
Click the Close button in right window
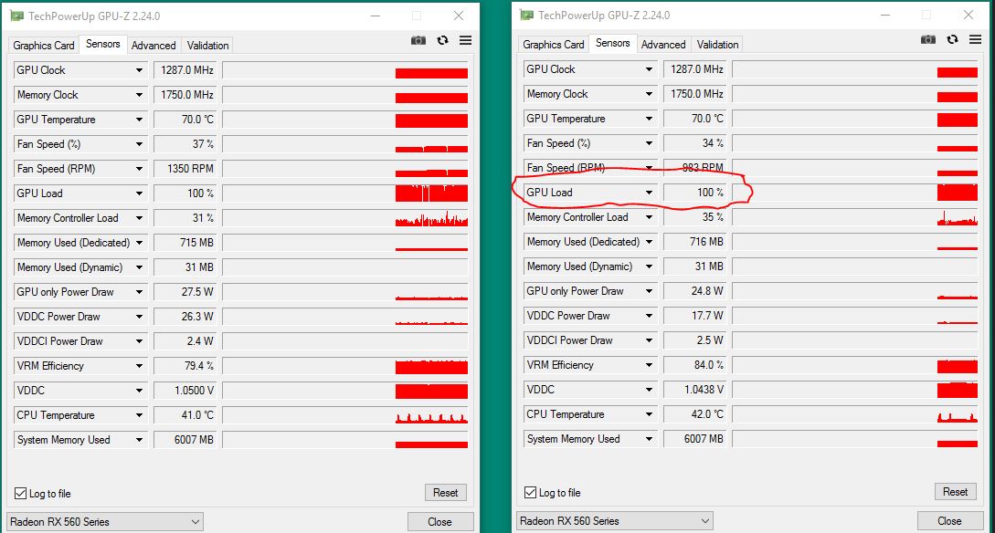click(949, 521)
